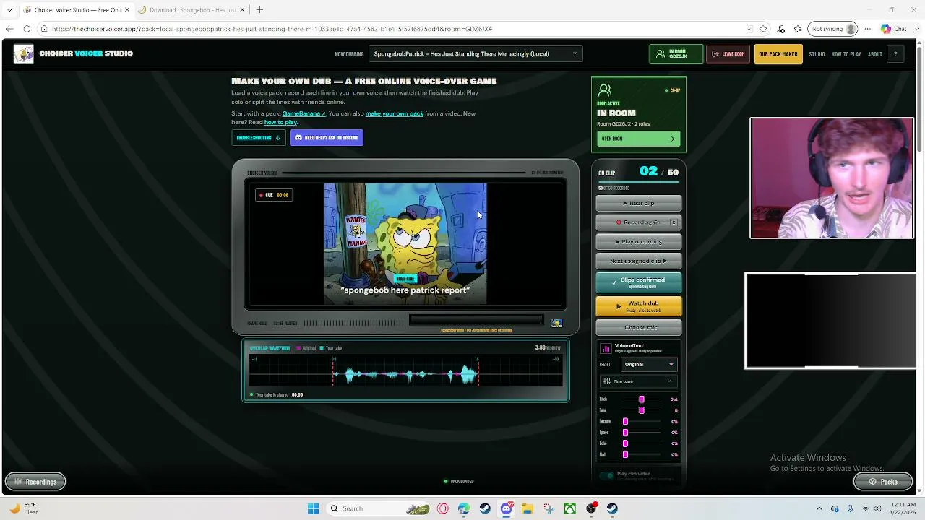
Task: Open the 'how to play' link
Action: point(280,122)
